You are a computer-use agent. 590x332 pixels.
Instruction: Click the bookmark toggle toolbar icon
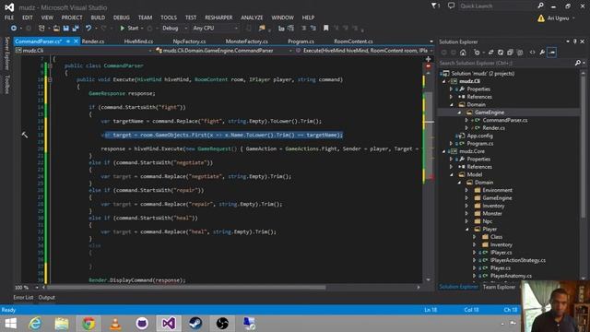coord(326,29)
